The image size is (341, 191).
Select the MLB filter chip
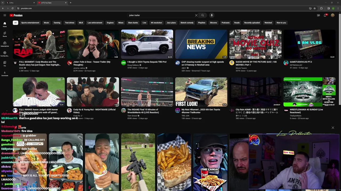(81, 23)
